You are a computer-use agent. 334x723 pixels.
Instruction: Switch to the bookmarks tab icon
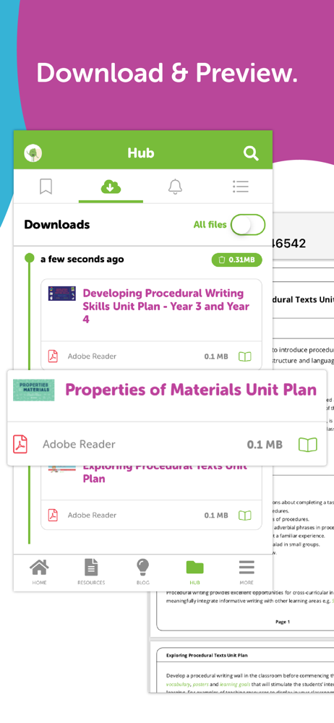(x=46, y=187)
